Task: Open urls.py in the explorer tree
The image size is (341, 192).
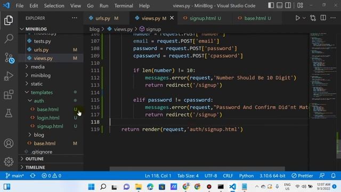Action: 51,50
